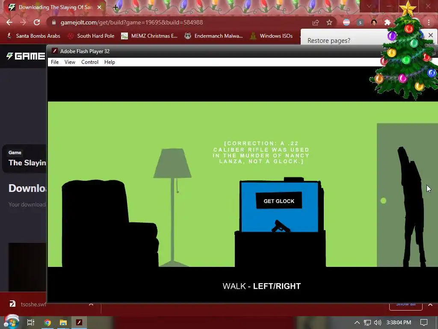Click the Chrome tab search chevron
Viewport: 438px width, 329px height.
[x=369, y=6]
